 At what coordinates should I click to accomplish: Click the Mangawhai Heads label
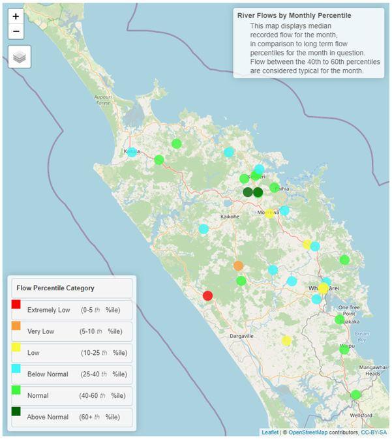pyautogui.click(x=373, y=371)
